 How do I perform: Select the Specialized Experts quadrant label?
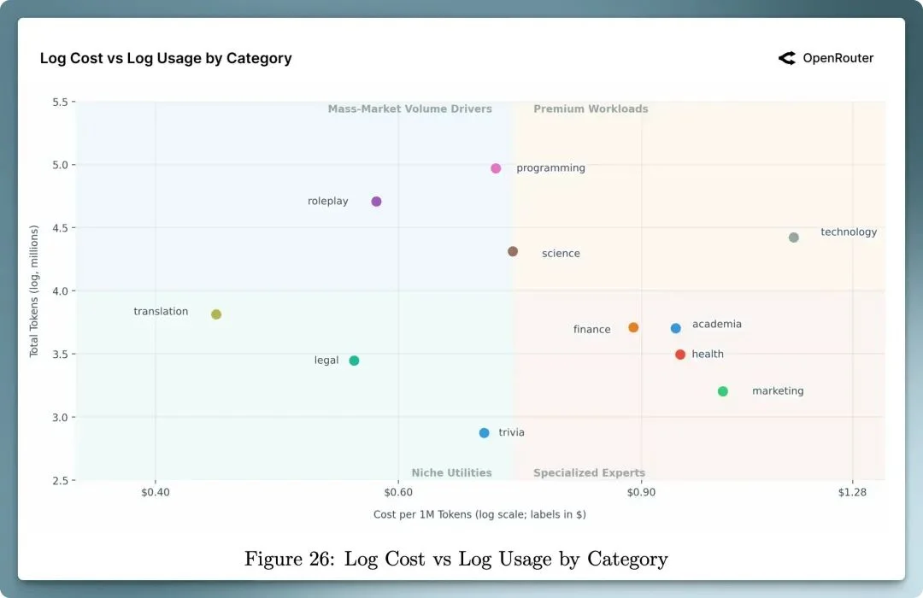click(x=589, y=472)
